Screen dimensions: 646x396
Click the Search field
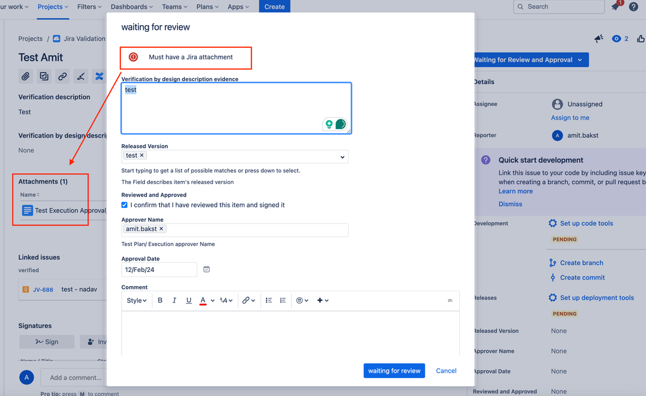[559, 6]
